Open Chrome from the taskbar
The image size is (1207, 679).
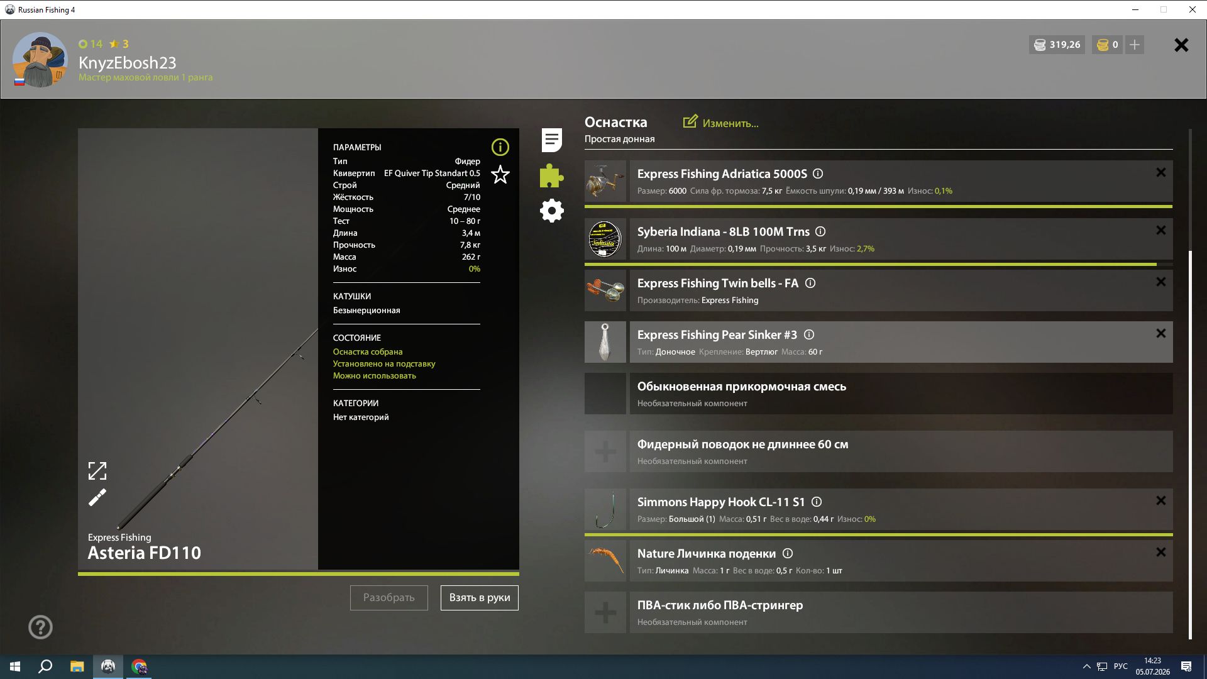[139, 666]
